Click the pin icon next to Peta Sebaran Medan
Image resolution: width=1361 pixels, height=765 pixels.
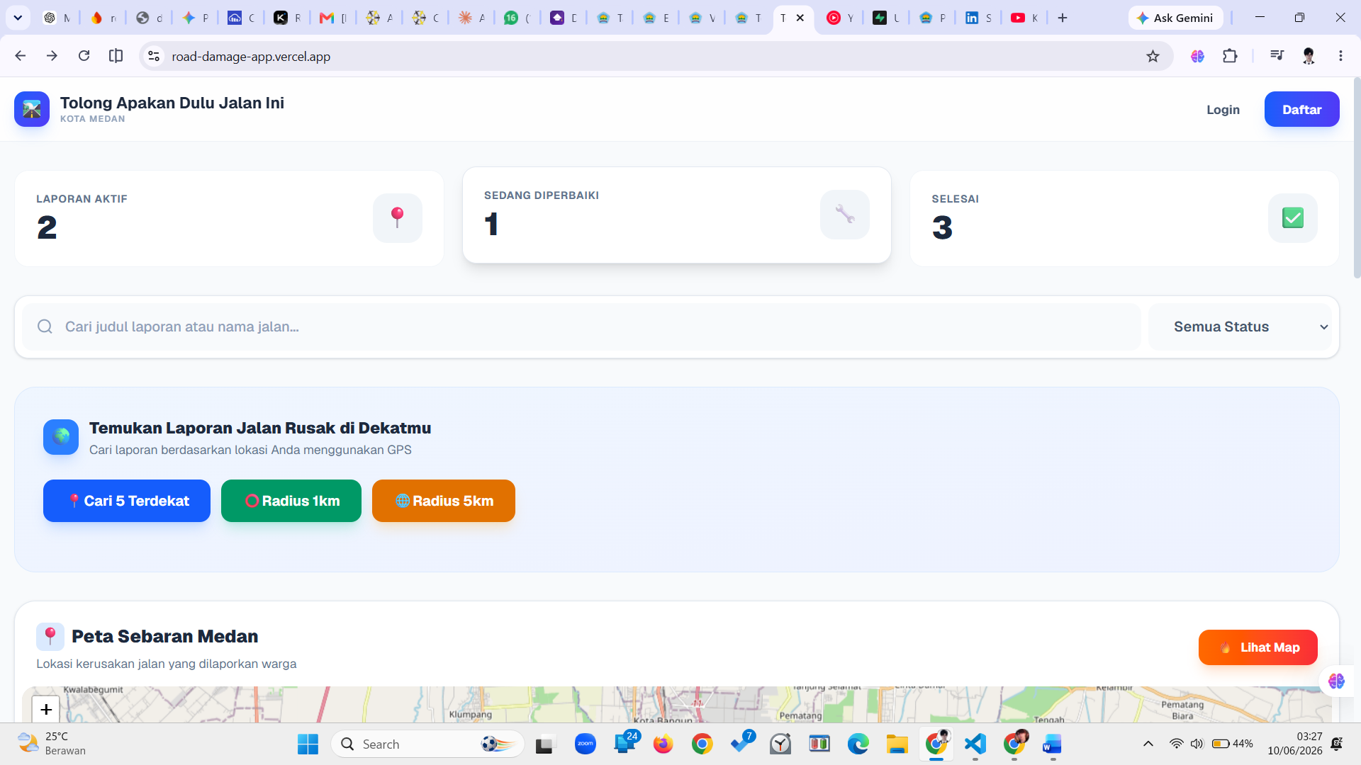click(x=50, y=636)
